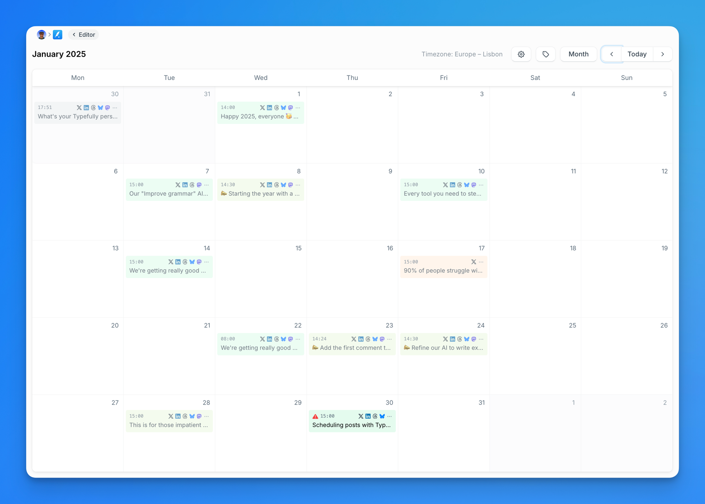Click the warning triangle on the January 30 post
Image resolution: width=705 pixels, height=504 pixels.
click(315, 416)
